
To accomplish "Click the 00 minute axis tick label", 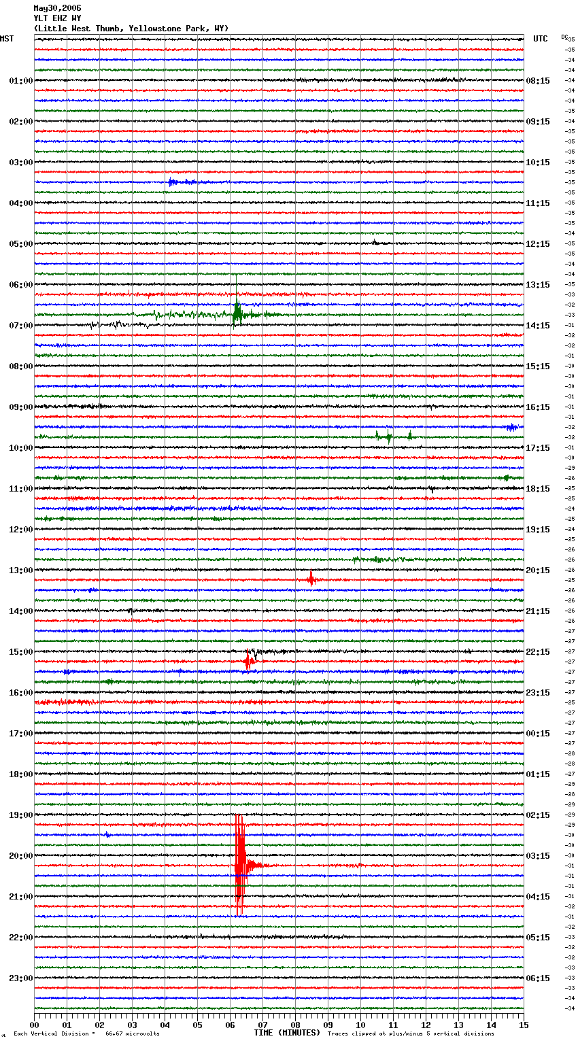I will pyautogui.click(x=35, y=1025).
